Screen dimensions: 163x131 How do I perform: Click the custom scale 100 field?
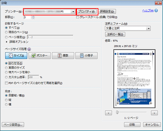pos(33,77)
